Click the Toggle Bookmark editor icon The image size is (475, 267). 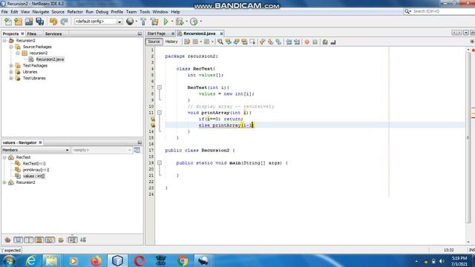[278, 42]
